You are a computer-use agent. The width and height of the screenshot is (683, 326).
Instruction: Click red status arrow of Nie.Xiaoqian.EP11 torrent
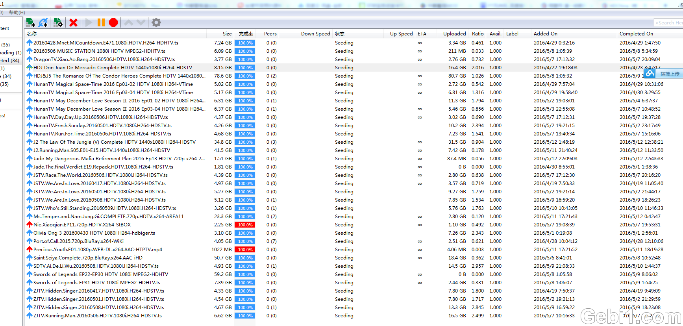[x=30, y=224]
